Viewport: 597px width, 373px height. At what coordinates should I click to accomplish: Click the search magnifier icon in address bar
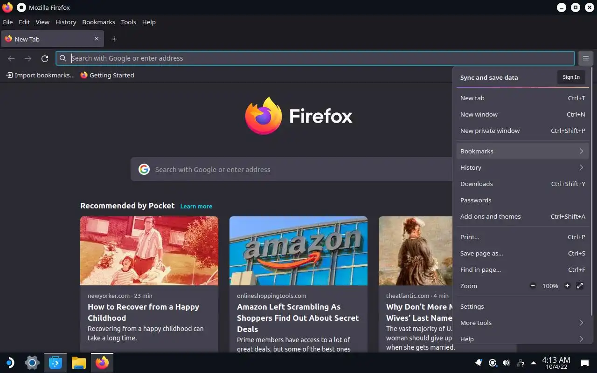point(63,58)
